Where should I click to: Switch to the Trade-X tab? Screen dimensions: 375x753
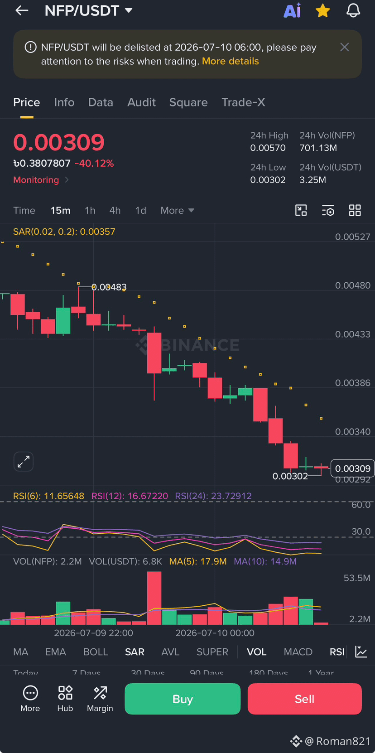pyautogui.click(x=243, y=102)
